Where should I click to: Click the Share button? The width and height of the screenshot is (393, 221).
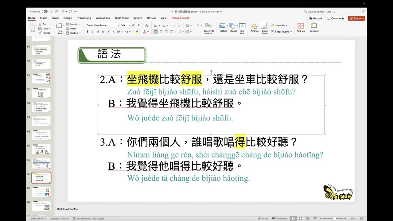click(356, 18)
